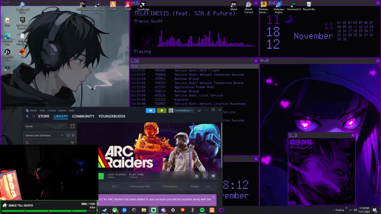Open the GoXLR App desktop icon
The image size is (381, 214).
tap(7, 70)
